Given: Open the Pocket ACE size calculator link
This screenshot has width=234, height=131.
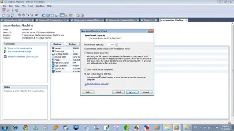Looking at the screenshot, I should [x=98, y=84].
